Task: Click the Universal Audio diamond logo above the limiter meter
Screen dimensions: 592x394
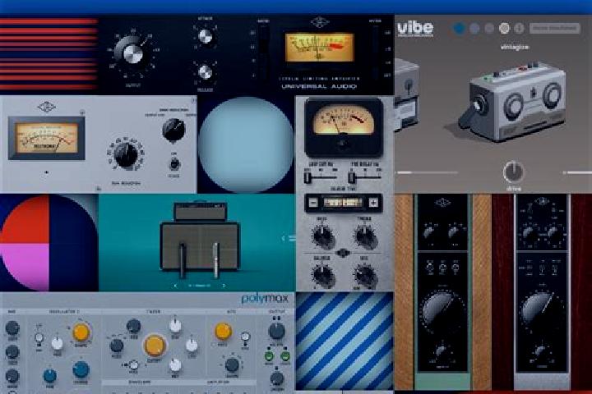Action: [319, 22]
